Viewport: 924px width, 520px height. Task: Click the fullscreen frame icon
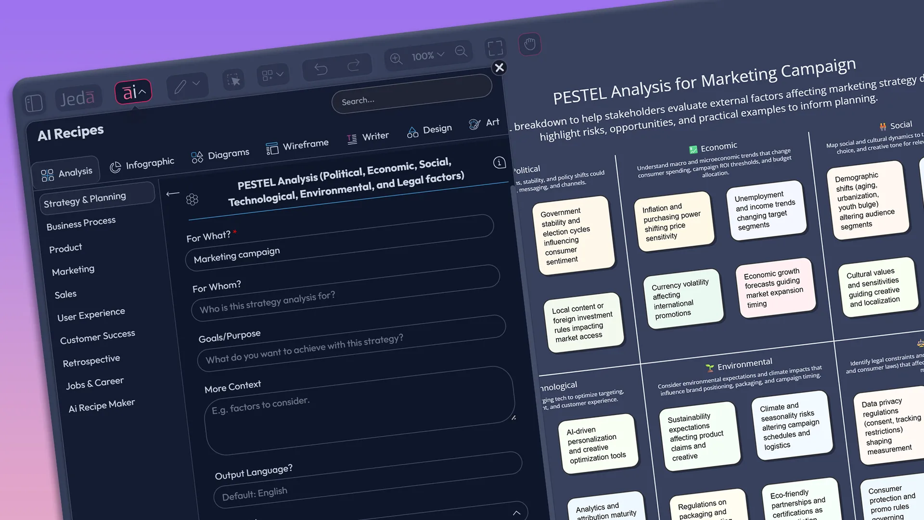coord(495,48)
